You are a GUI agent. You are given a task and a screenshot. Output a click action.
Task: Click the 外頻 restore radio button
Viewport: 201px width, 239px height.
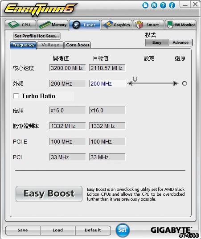185,83
